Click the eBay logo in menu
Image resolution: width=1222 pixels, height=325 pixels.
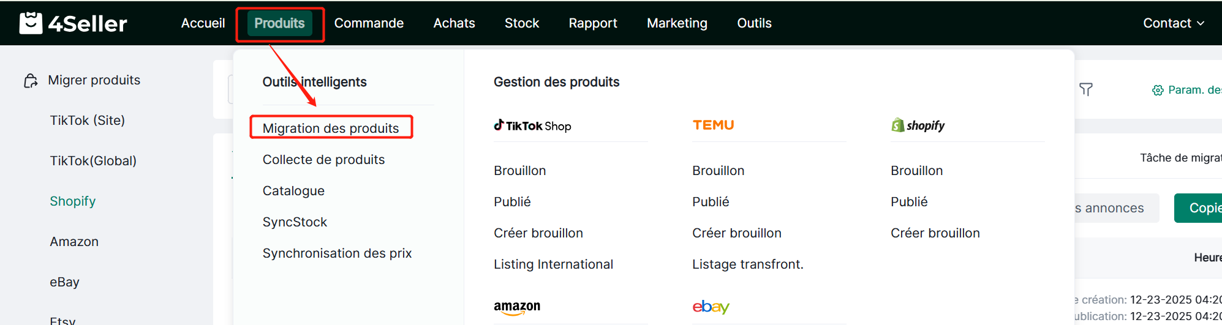click(711, 307)
